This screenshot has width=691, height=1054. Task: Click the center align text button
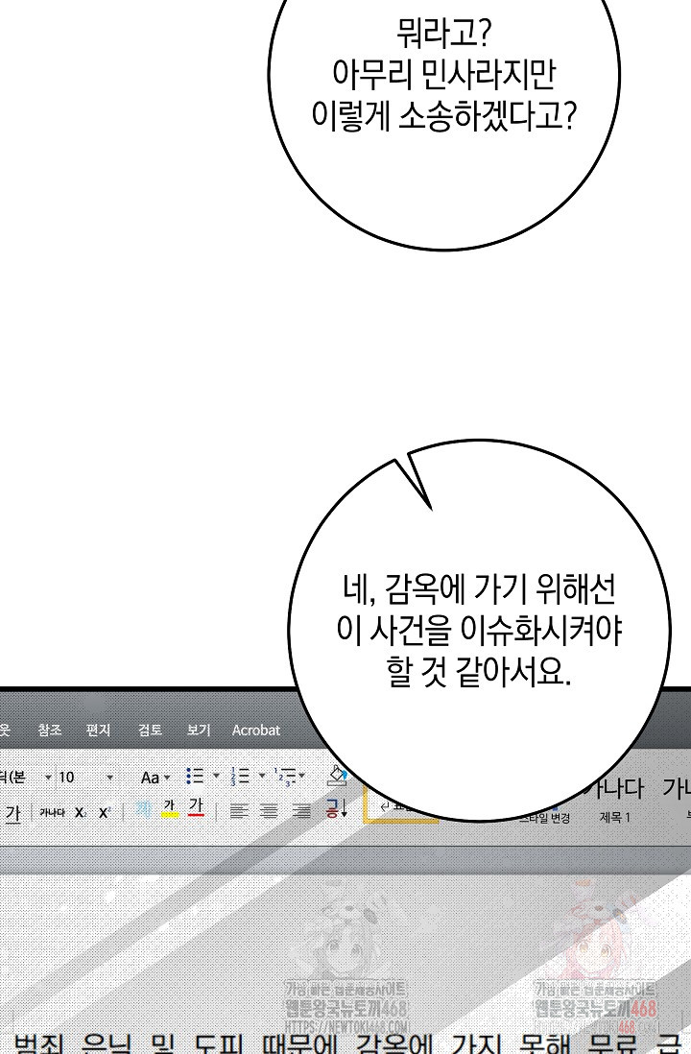pyautogui.click(x=270, y=811)
